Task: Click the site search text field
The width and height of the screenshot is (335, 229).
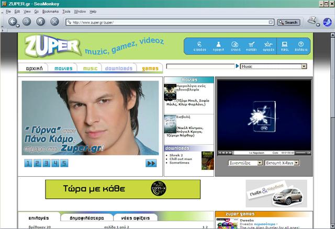Action: point(200,66)
